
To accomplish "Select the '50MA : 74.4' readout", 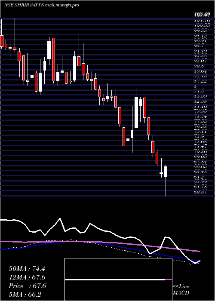I will click(27, 269).
